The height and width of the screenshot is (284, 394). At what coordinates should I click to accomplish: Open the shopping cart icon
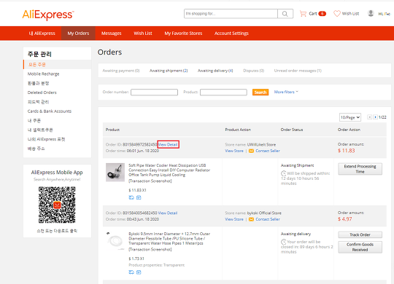pyautogui.click(x=303, y=14)
